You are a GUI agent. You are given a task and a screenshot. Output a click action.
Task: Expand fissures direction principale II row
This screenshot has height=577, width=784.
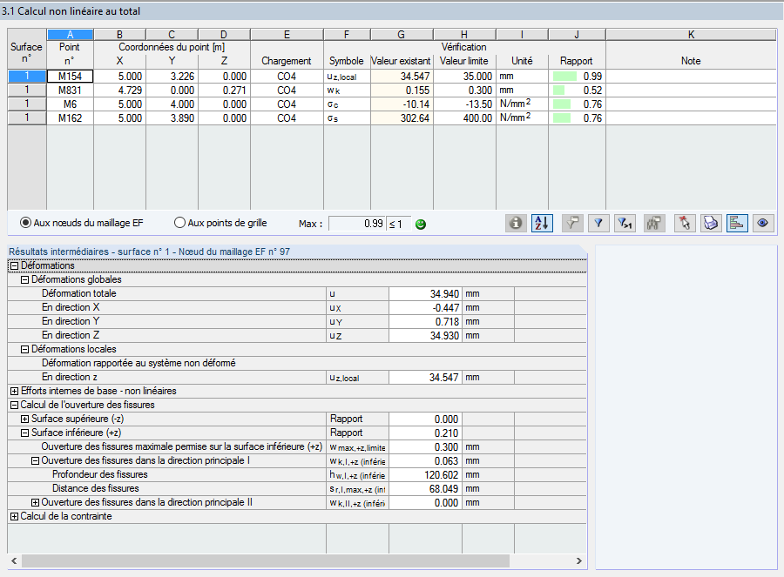(x=35, y=502)
